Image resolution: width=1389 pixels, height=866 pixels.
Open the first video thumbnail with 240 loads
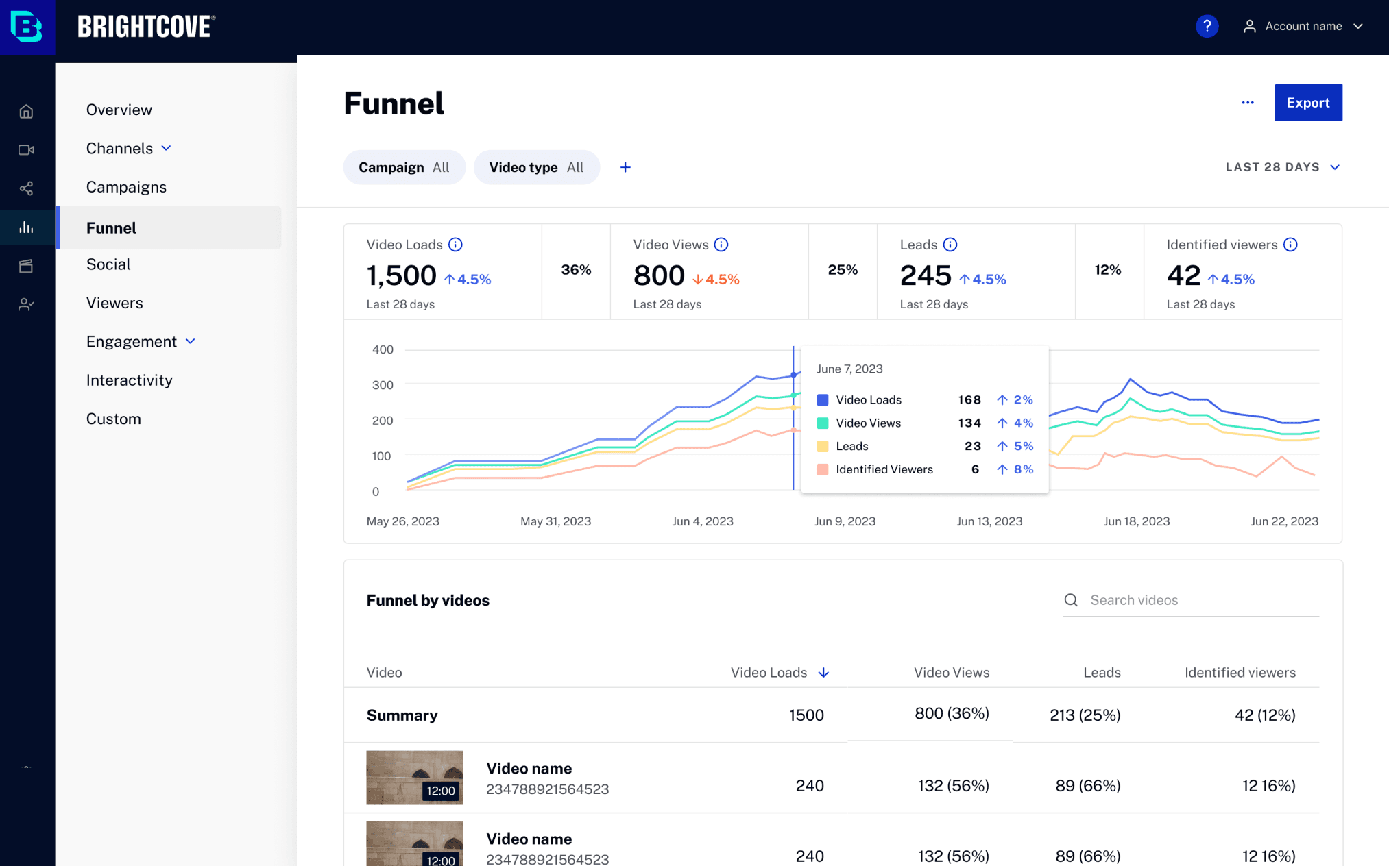pos(415,778)
